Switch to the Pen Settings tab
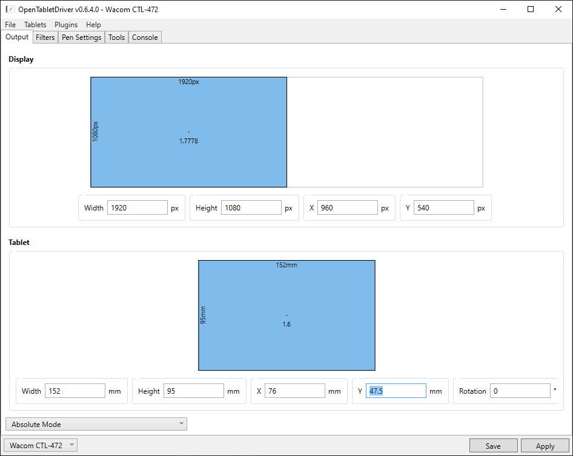573x456 pixels. coord(81,37)
